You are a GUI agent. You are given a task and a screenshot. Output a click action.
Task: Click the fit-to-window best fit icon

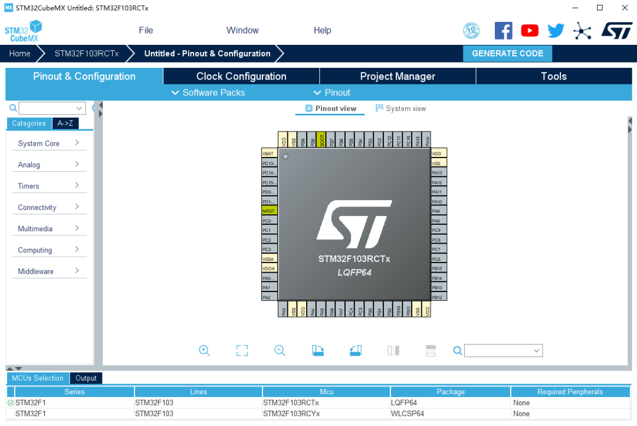242,350
